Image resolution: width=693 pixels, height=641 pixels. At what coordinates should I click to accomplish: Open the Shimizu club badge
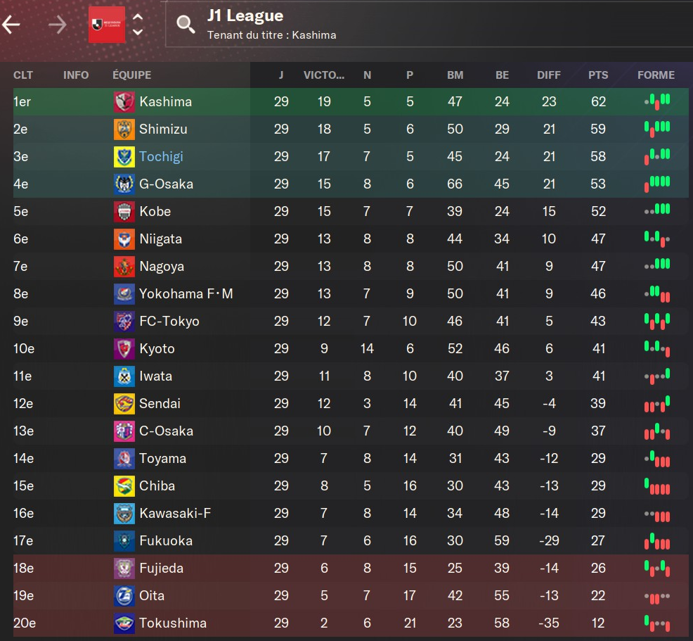[x=124, y=129]
